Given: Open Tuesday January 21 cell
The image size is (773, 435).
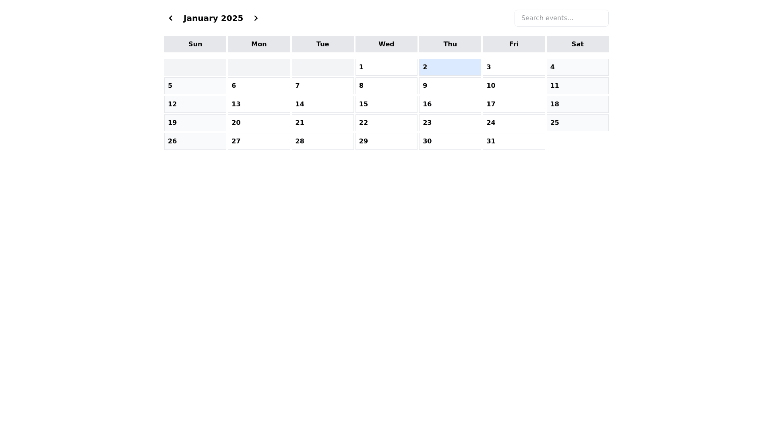Looking at the screenshot, I should (x=322, y=123).
